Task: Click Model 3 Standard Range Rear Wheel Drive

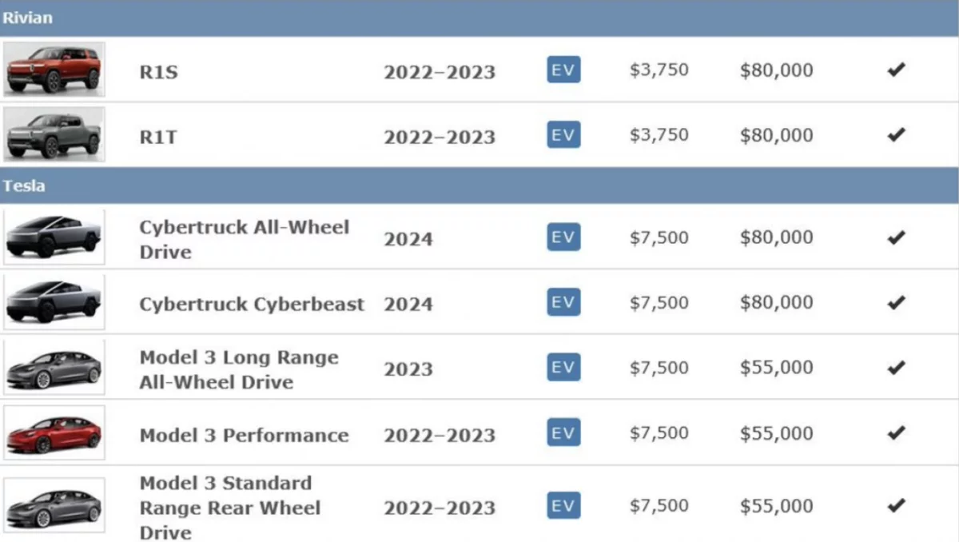Action: click(230, 508)
